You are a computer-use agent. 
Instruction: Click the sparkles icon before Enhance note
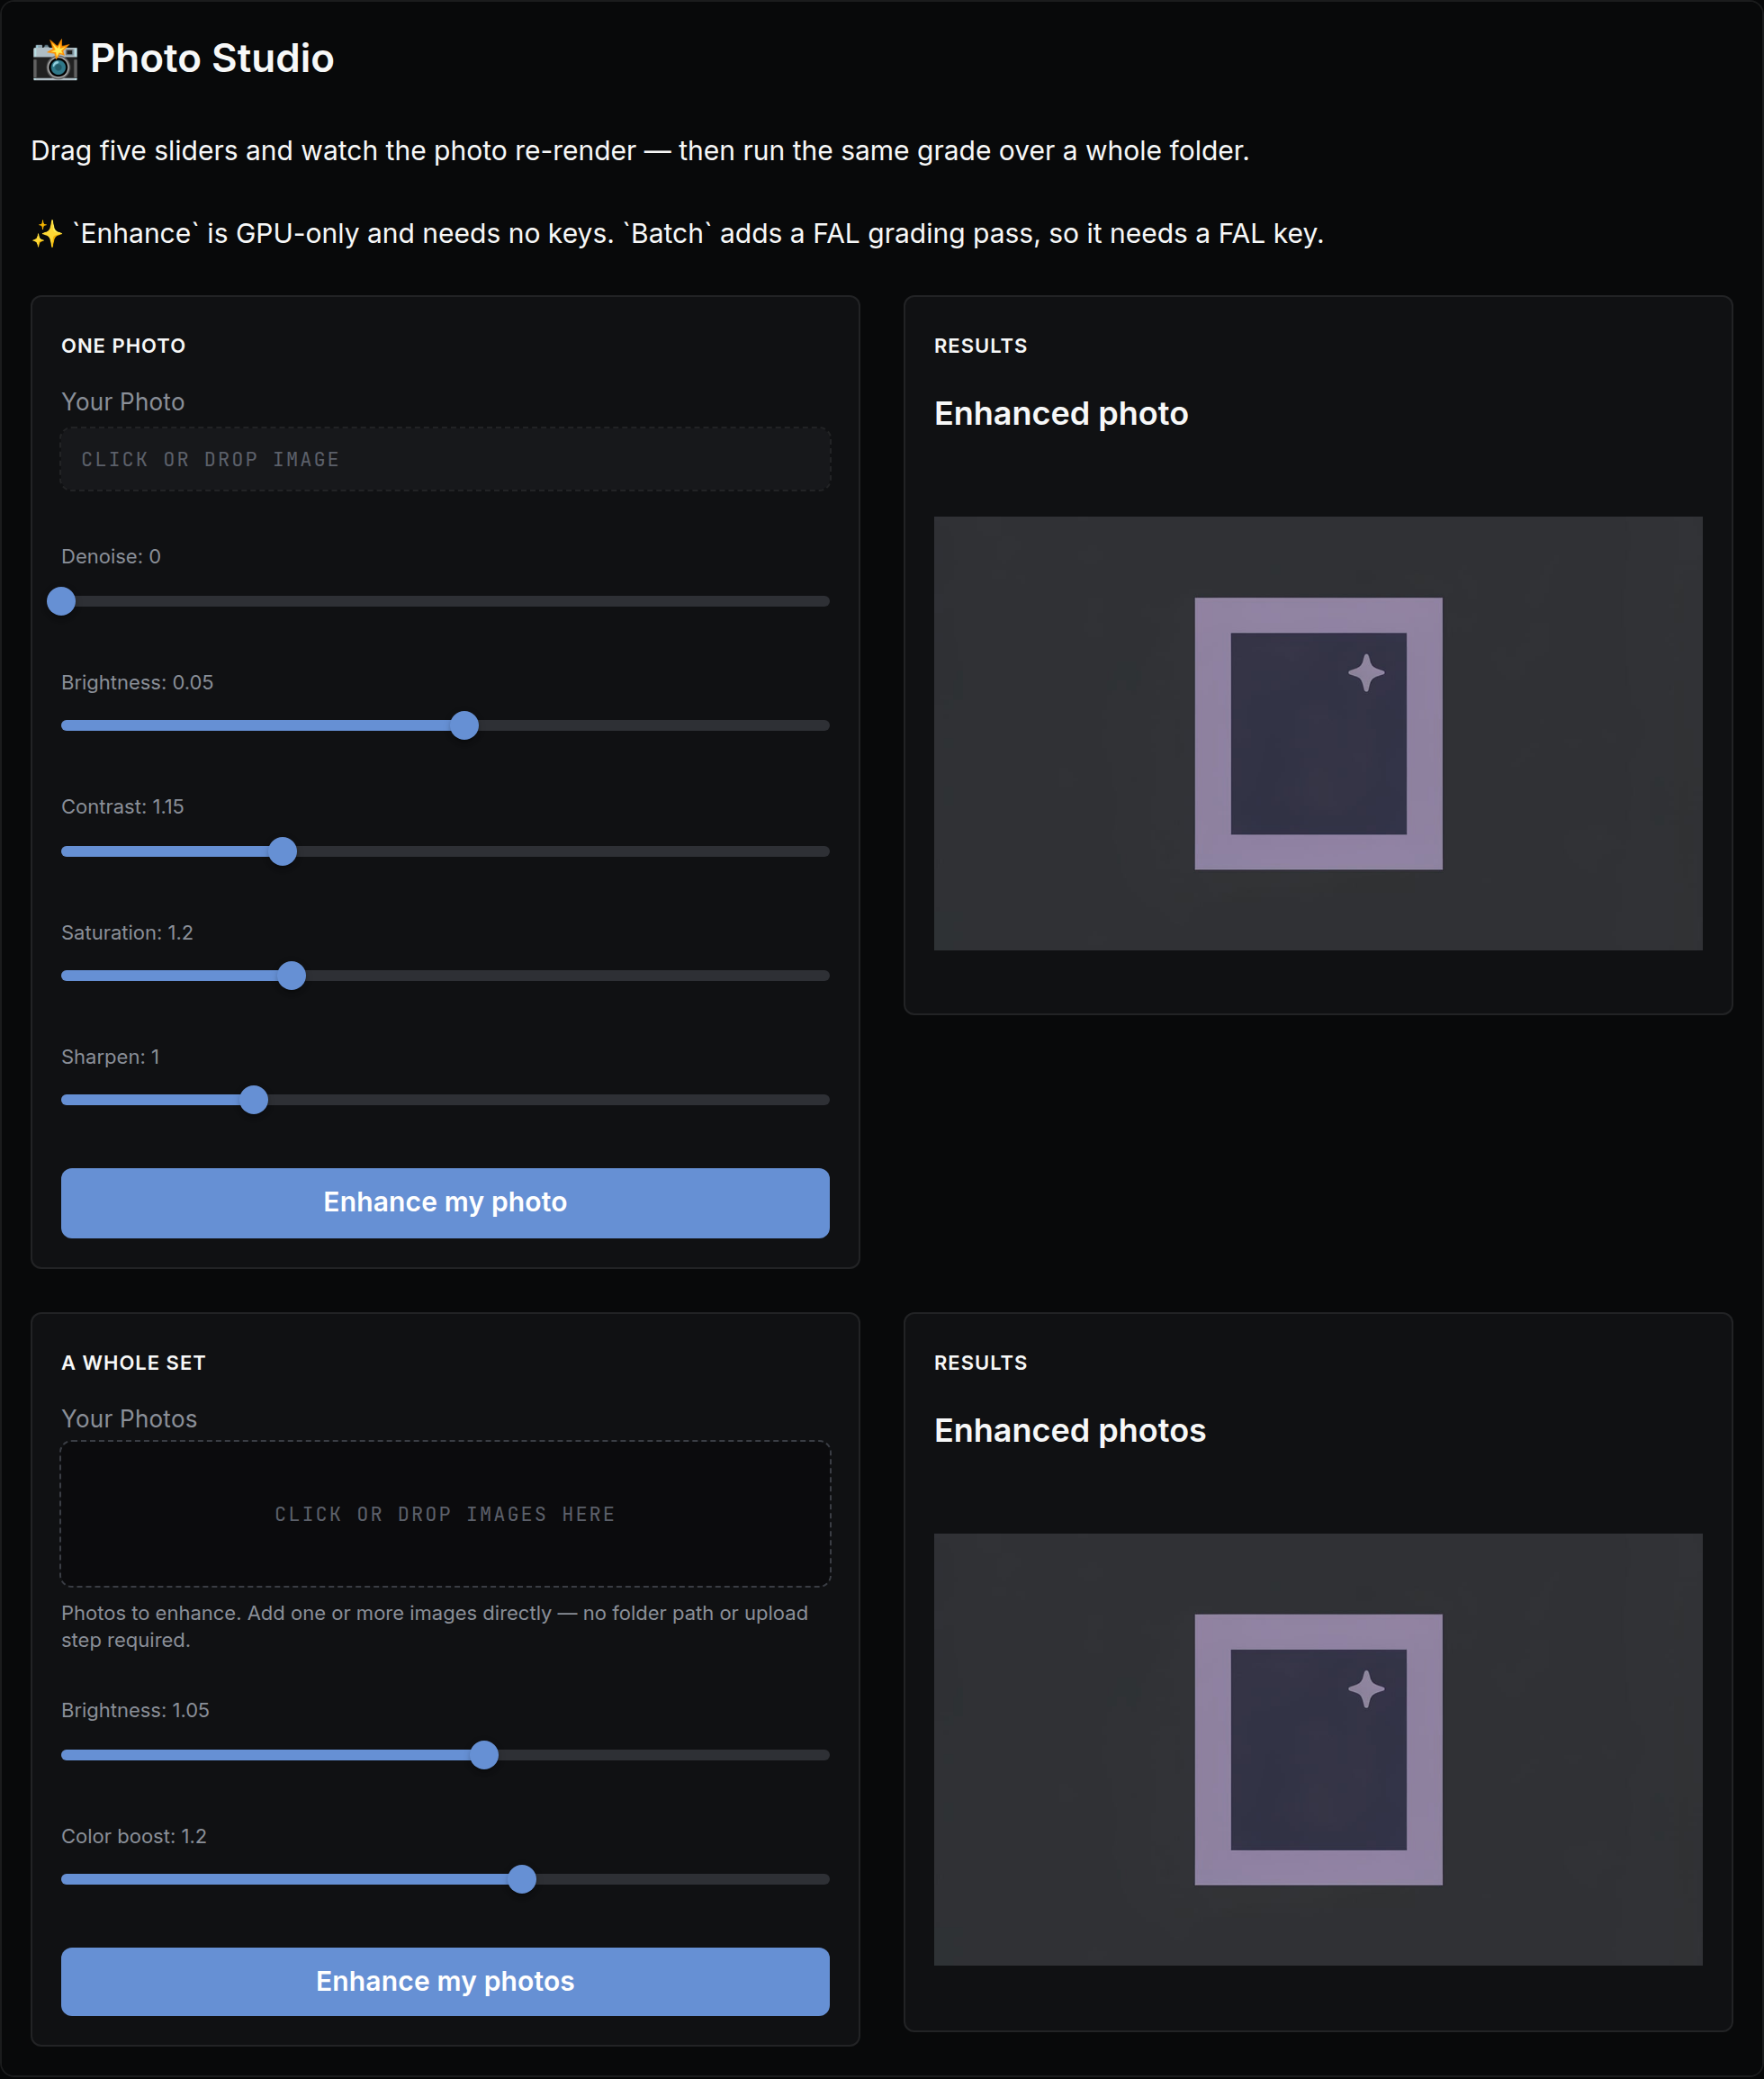coord(47,234)
